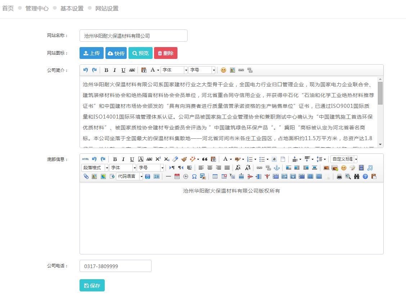Click the company intro scrollbar down arrow
The height and width of the screenshot is (295, 406).
click(x=380, y=144)
